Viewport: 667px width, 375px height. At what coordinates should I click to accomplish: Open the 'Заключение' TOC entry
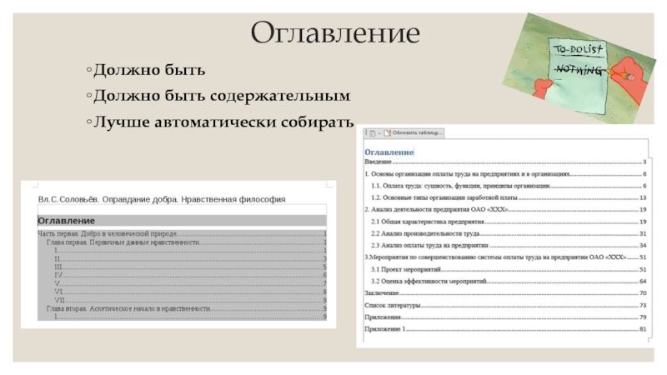pyautogui.click(x=505, y=293)
